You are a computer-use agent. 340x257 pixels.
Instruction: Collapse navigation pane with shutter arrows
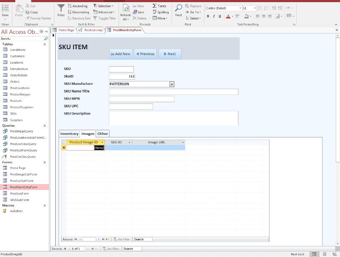46,31
